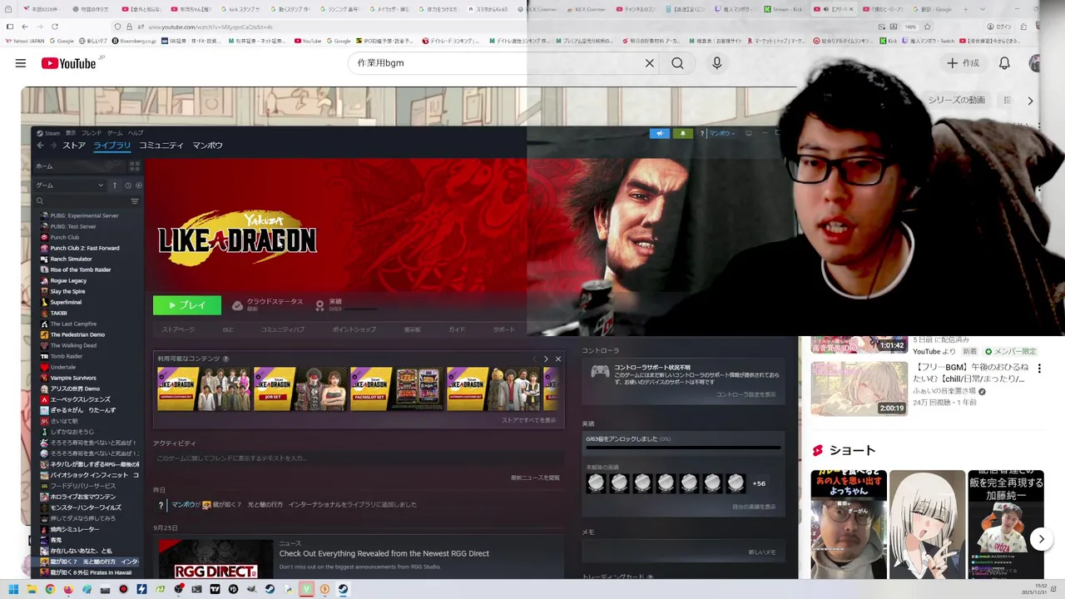Open Steam 表示 menu
1065x599 pixels.
pos(71,133)
